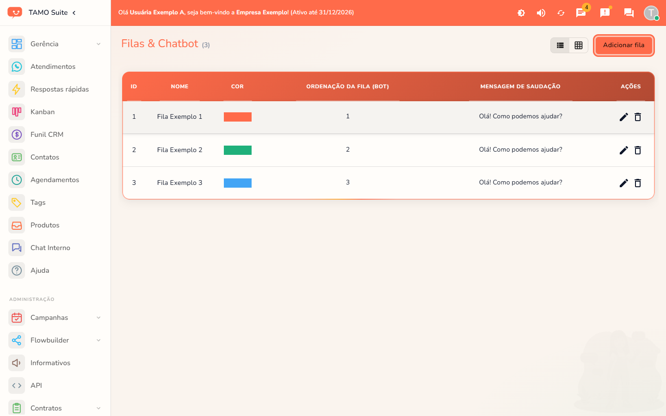Image resolution: width=666 pixels, height=416 pixels.
Task: Open the Ajuda question mark icon
Action: coord(17,270)
